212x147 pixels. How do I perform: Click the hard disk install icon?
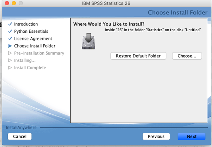coord(89,41)
